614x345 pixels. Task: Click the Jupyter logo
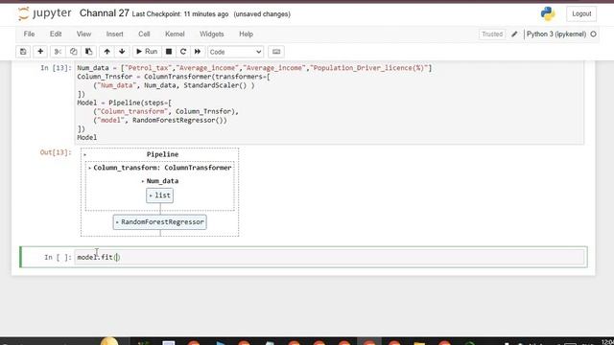pyautogui.click(x=45, y=13)
